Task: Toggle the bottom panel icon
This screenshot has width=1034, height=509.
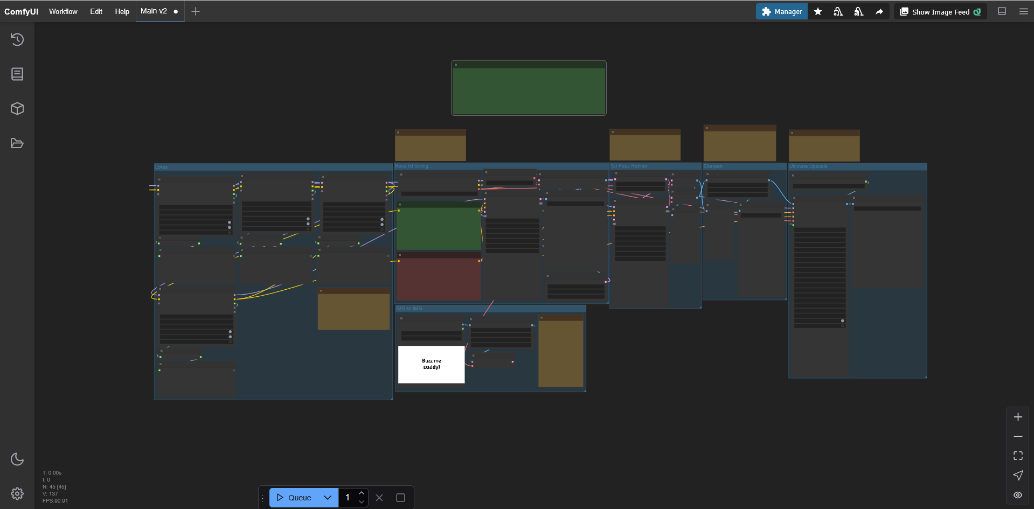Action: pyautogui.click(x=1002, y=11)
